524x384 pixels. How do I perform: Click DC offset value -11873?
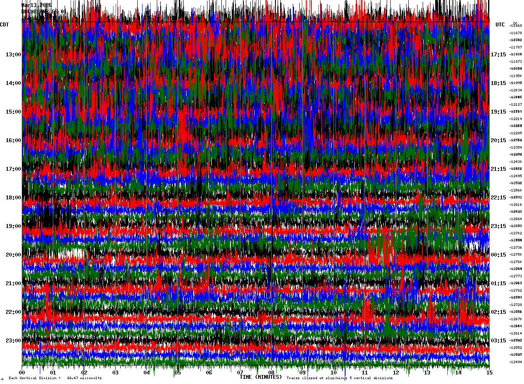(x=515, y=62)
